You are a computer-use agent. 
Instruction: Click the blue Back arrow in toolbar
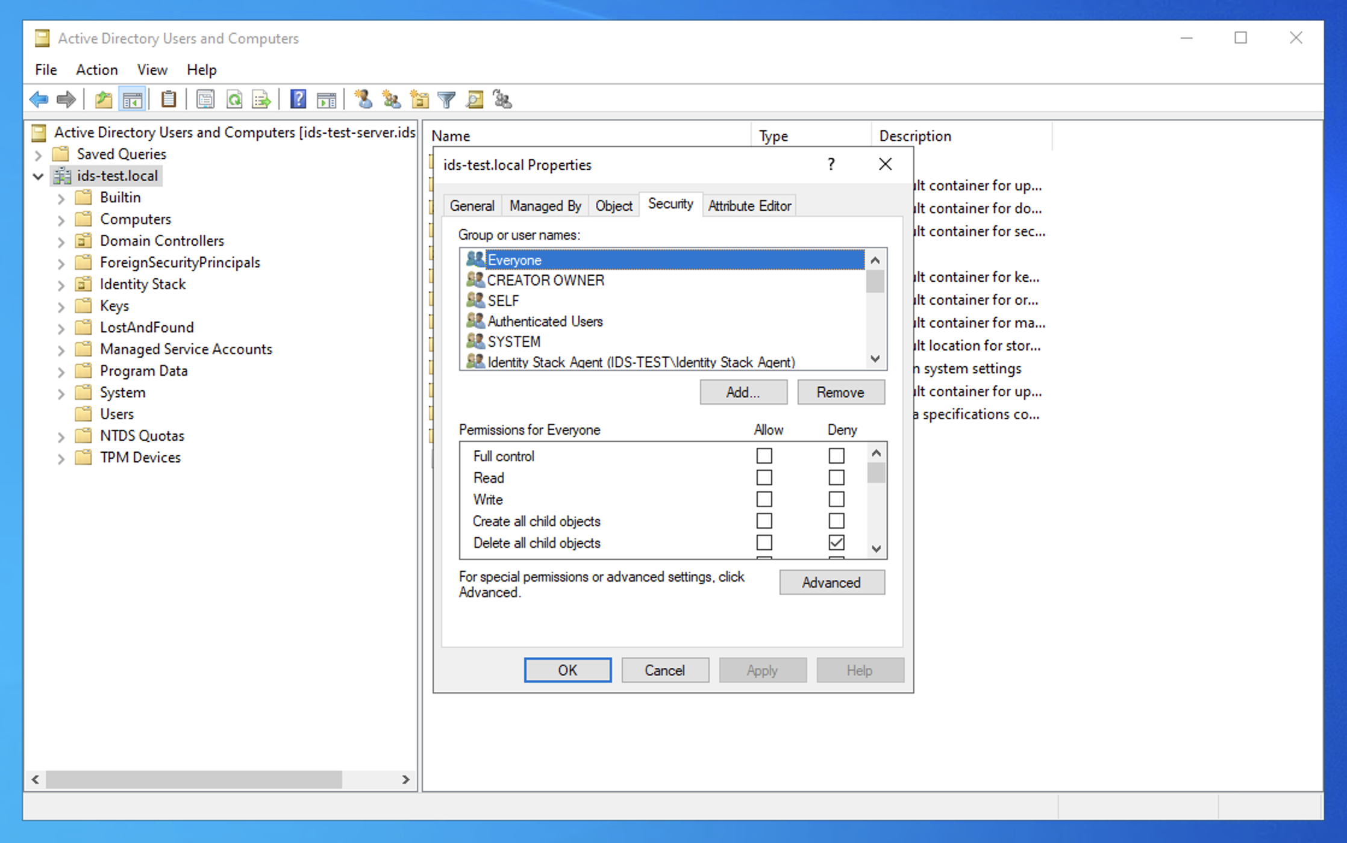[39, 99]
